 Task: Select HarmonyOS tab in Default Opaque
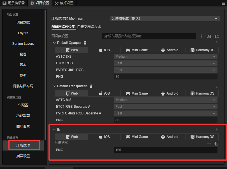coord(202,50)
